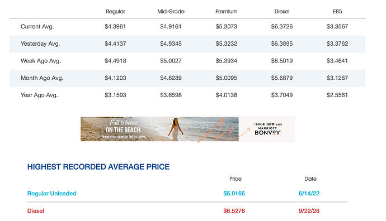Click week ago premium price $5.3934
386x221 pixels.
click(x=226, y=61)
